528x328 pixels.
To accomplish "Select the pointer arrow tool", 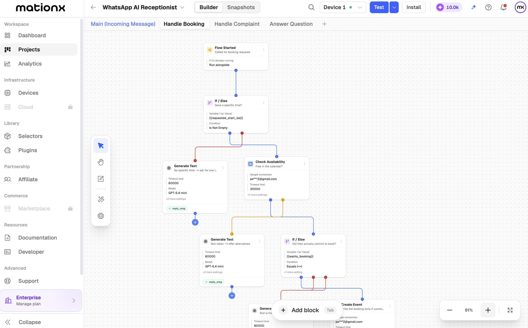I will [x=101, y=145].
